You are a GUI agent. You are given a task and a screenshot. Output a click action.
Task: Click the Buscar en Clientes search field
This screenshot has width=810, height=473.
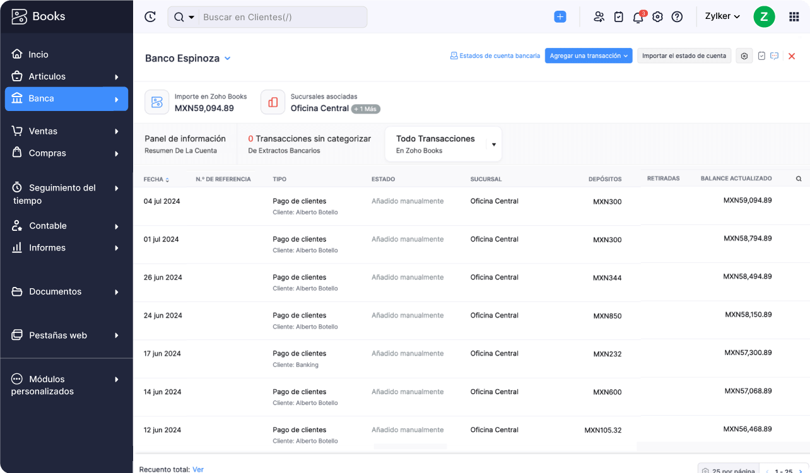click(x=283, y=17)
